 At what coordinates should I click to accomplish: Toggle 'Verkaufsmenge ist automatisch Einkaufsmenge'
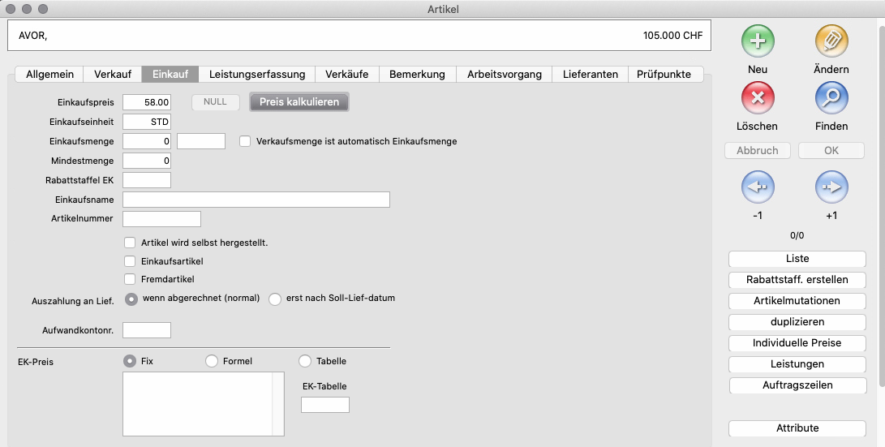245,141
